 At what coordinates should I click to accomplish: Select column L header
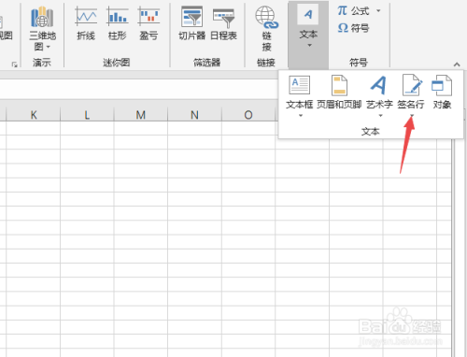(87, 115)
